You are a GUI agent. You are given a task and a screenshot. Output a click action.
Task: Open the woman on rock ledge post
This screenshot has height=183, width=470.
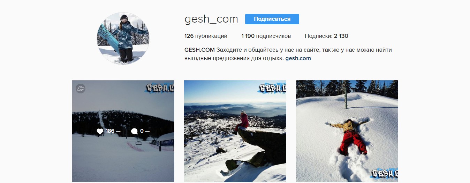[x=235, y=131]
